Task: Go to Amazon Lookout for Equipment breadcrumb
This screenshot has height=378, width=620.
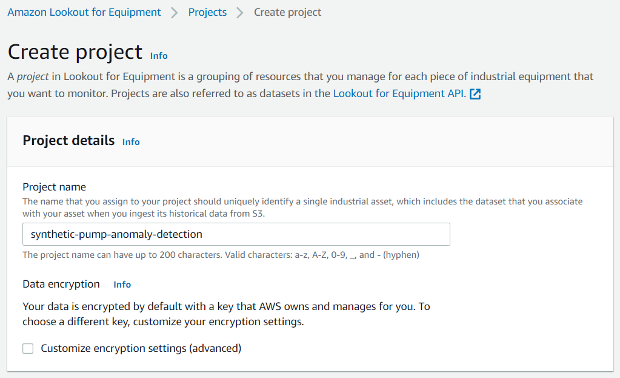Action: click(84, 12)
